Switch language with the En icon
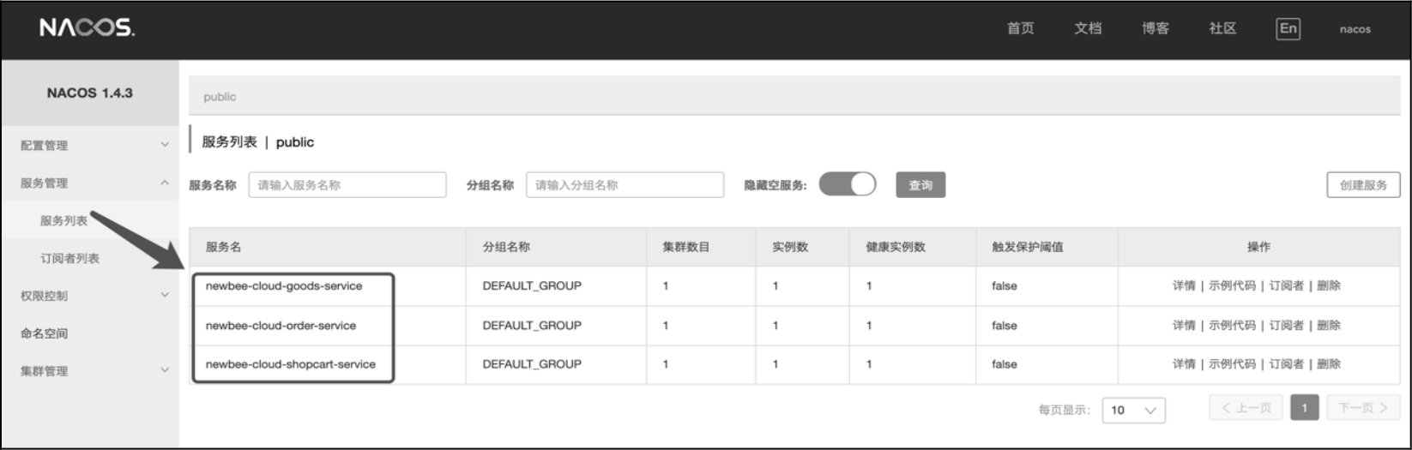1412x450 pixels. [1288, 28]
